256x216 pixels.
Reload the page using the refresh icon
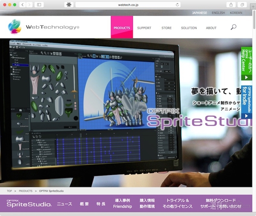(177, 5)
